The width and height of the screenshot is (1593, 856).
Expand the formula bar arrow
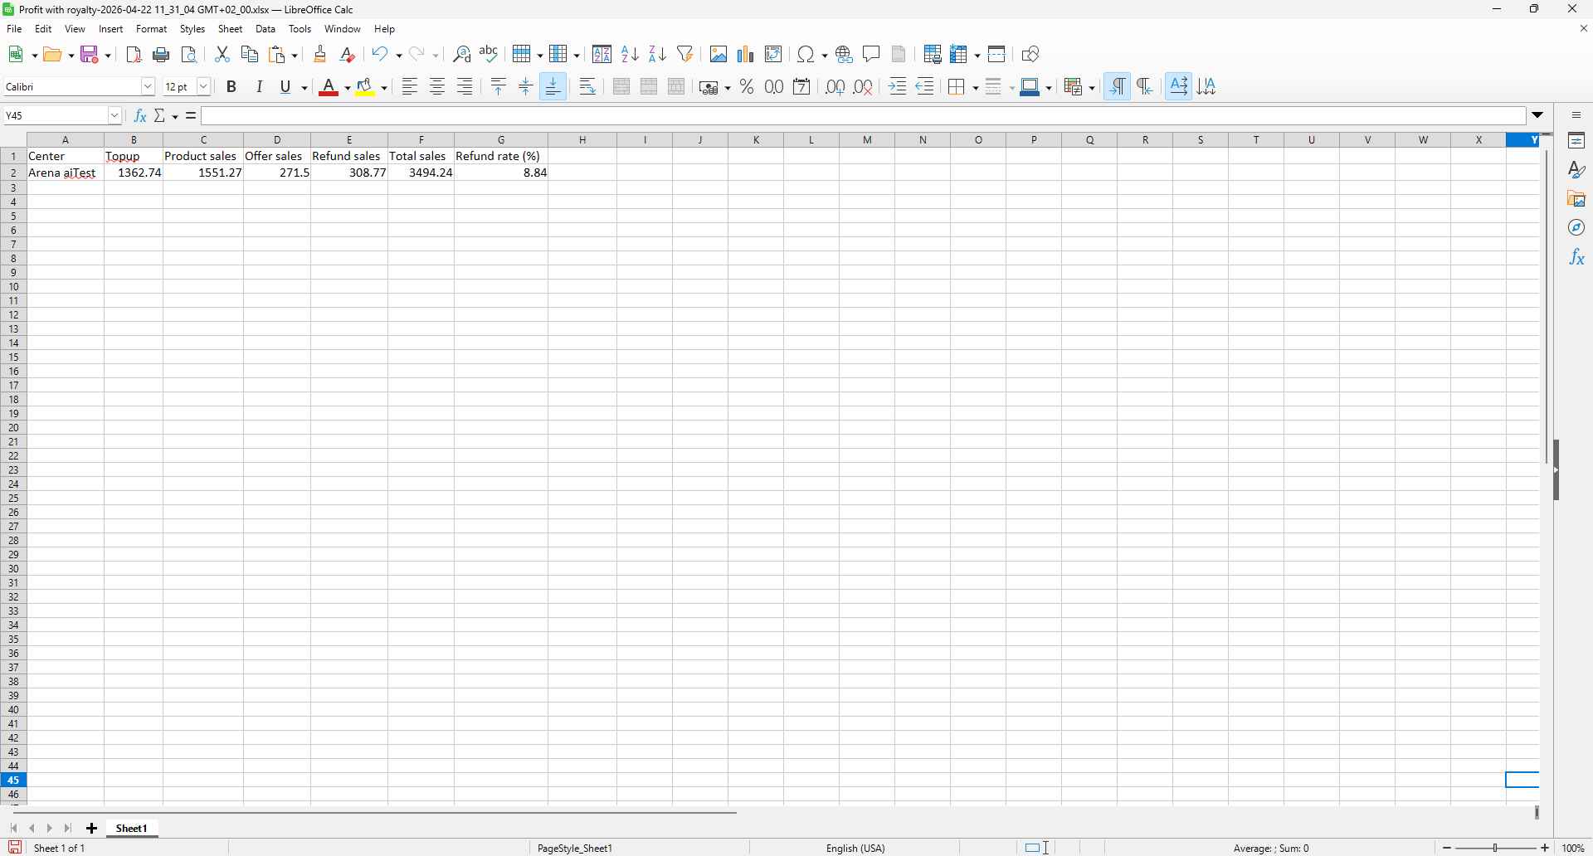click(1537, 115)
